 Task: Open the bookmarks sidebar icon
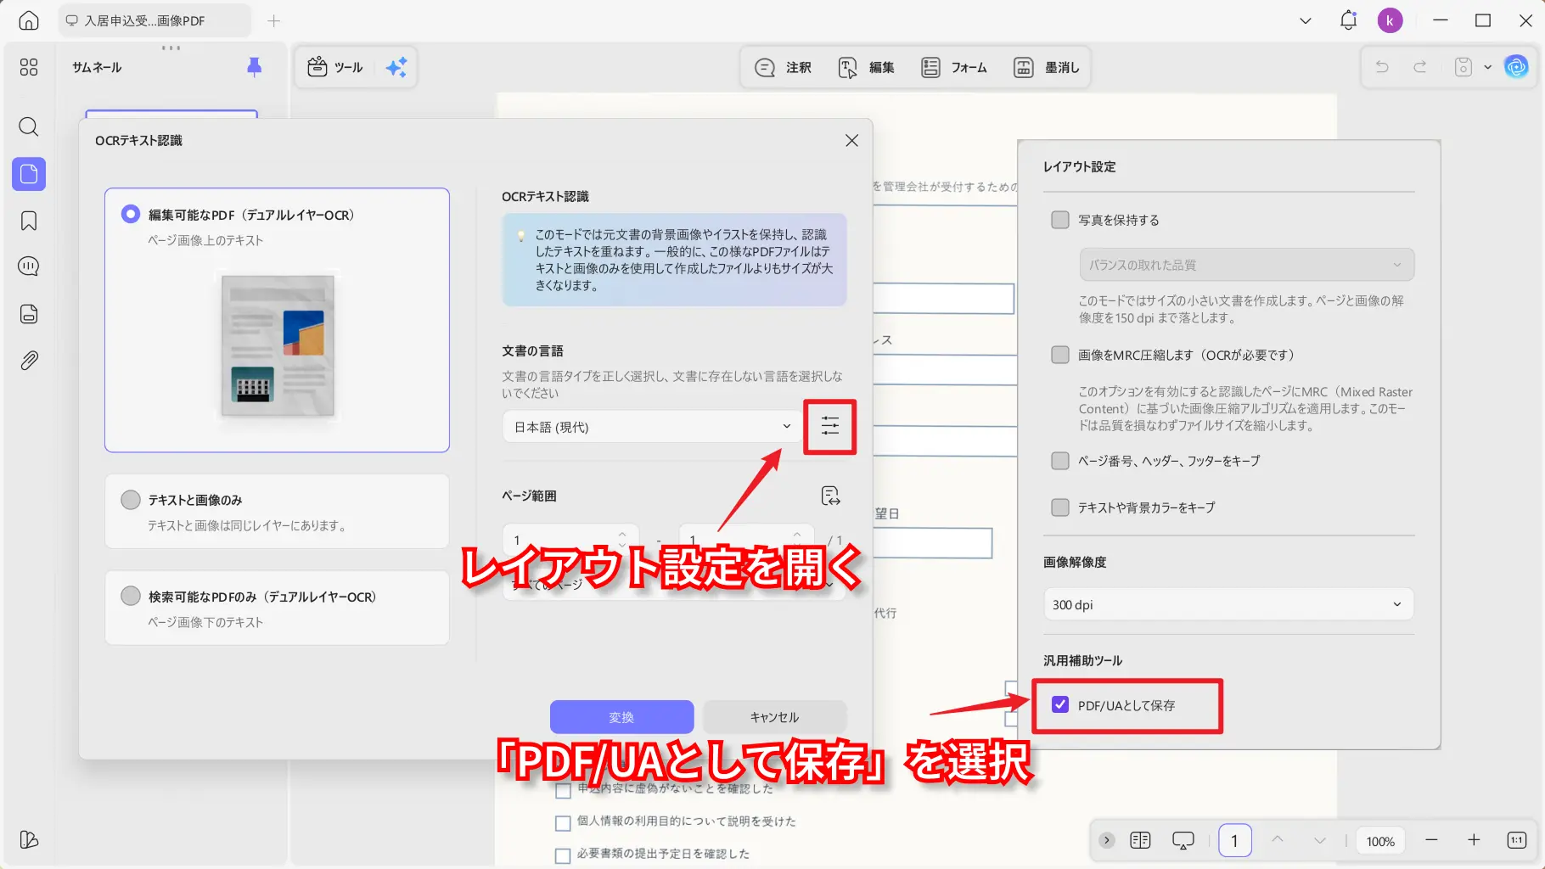(29, 221)
